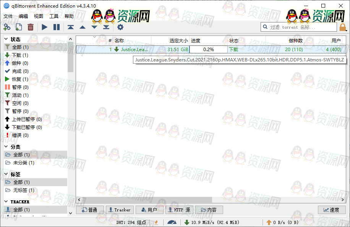Click the upload speed 0 B/s status
Screen dimensions: 350x227
pos(282,222)
